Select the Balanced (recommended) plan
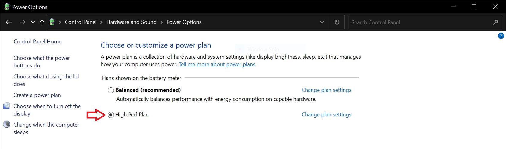506x149 pixels. (111, 90)
